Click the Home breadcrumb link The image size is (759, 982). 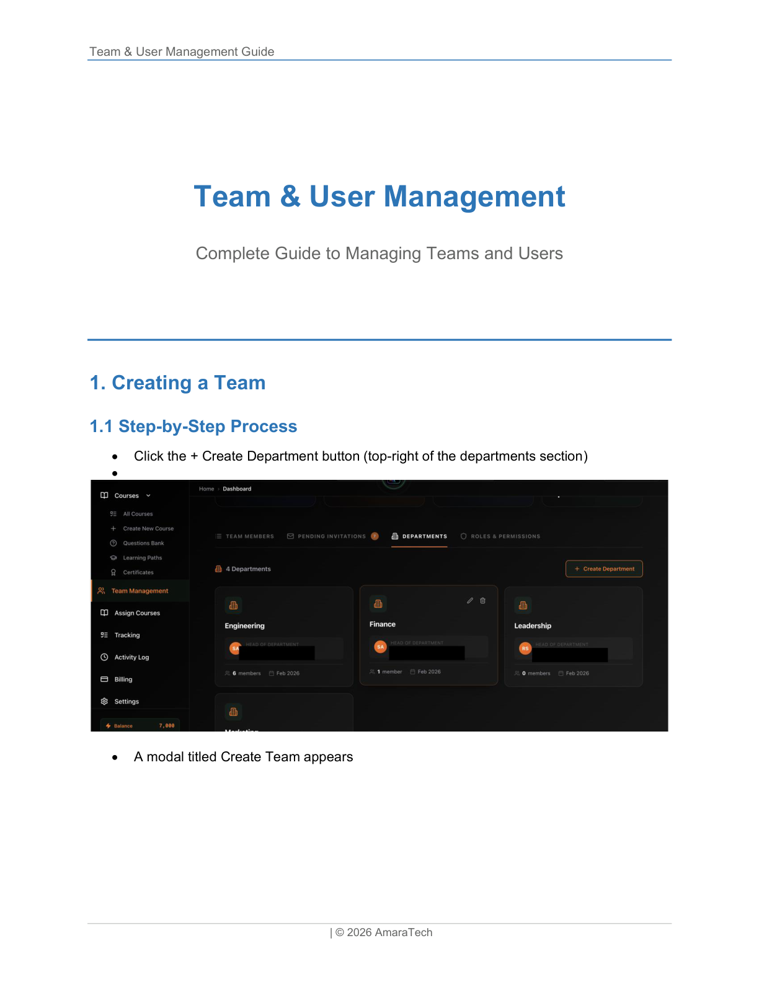[x=206, y=489]
